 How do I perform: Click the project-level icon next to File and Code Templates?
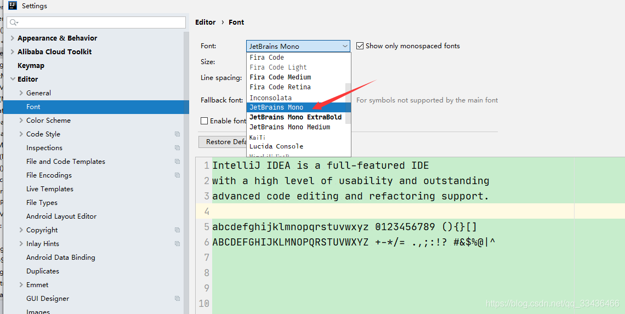pyautogui.click(x=178, y=161)
